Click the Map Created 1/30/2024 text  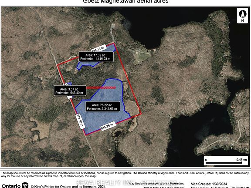tap(209, 184)
